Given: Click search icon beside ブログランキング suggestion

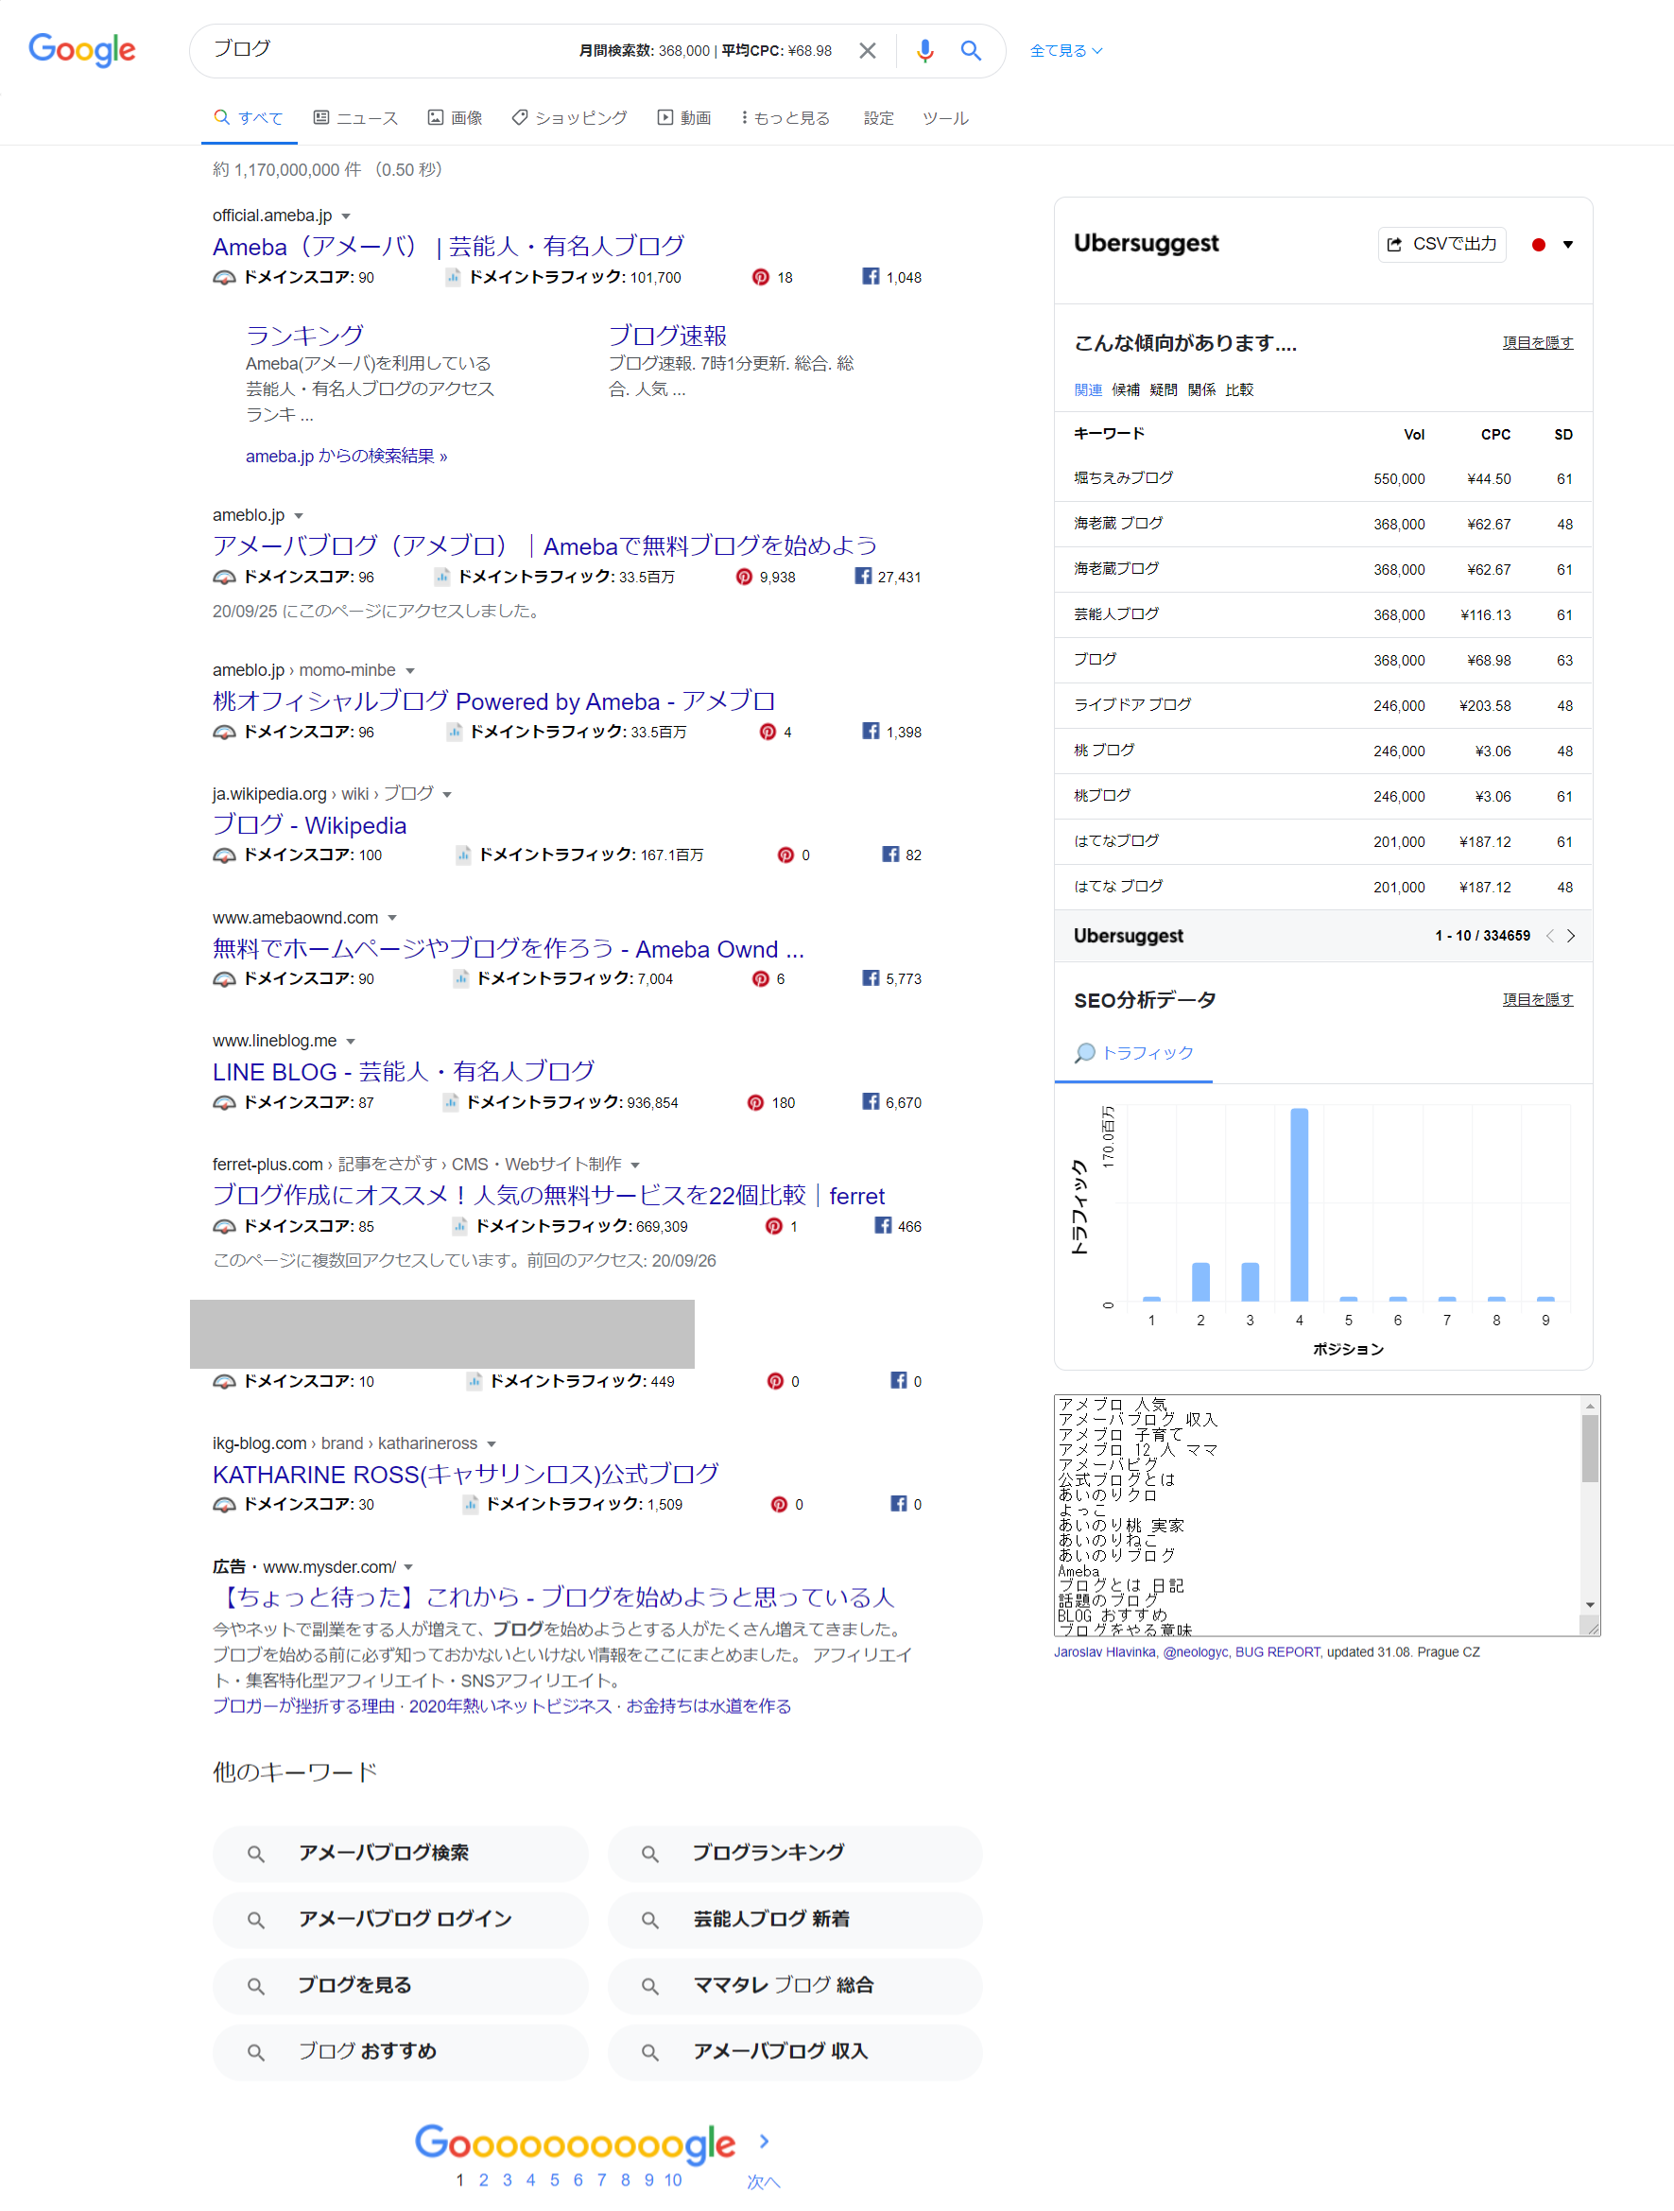Looking at the screenshot, I should (x=649, y=1855).
